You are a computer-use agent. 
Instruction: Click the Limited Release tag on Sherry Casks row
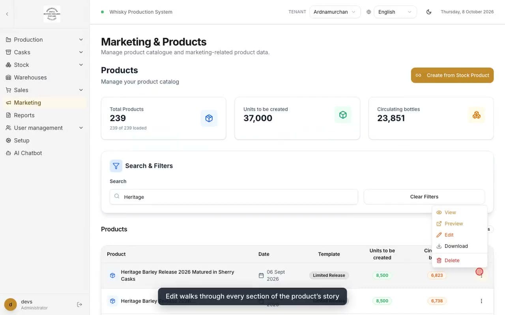click(x=329, y=275)
